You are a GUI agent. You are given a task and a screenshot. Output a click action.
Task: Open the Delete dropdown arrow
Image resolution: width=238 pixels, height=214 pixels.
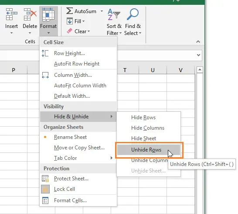30,33
